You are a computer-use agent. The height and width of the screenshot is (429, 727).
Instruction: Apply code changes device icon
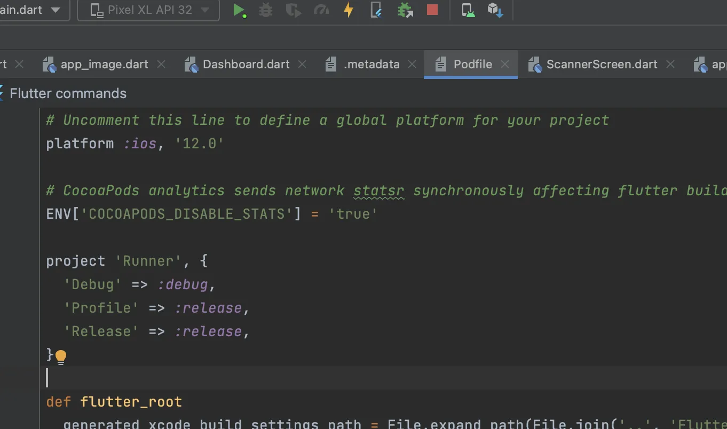click(x=376, y=10)
